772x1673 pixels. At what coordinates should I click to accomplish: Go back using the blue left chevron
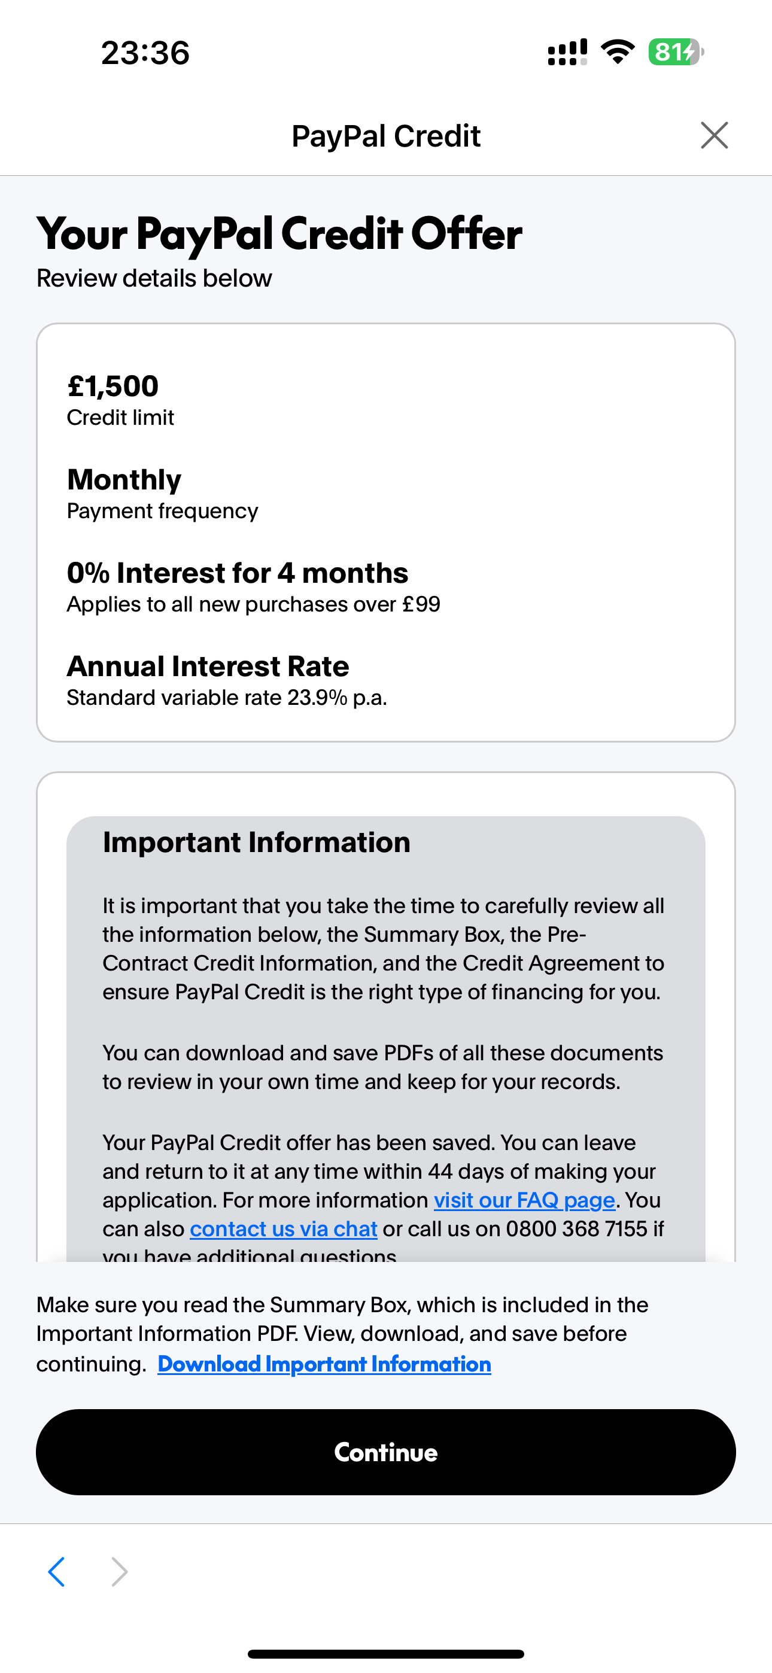pyautogui.click(x=57, y=1572)
